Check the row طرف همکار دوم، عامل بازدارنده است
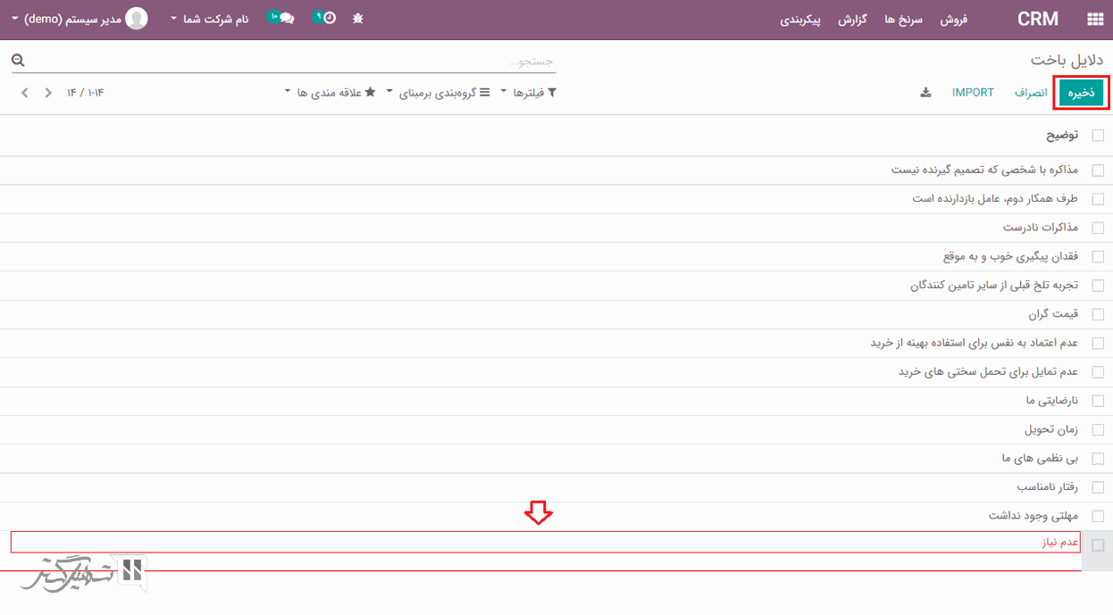1113x615 pixels. (x=1098, y=199)
